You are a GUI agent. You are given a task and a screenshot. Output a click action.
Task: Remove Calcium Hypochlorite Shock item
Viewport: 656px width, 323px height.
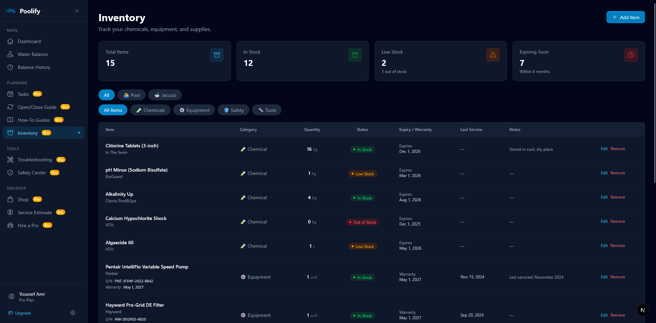(618, 221)
